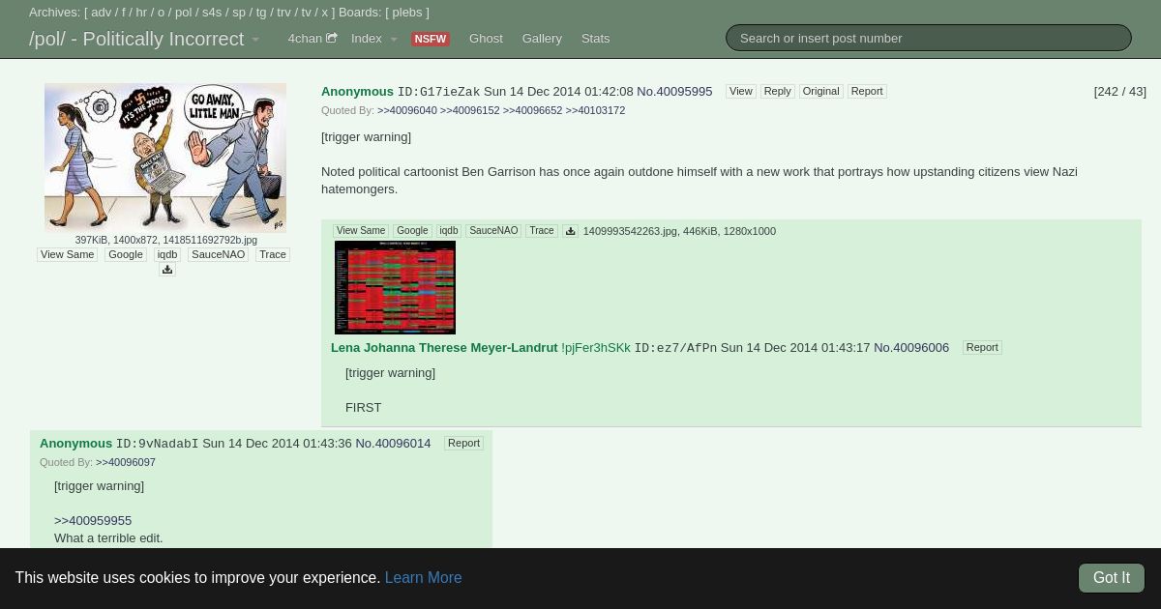Follow quote link >>400959955 in post text
Screen dimensions: 1161x609
93,520
